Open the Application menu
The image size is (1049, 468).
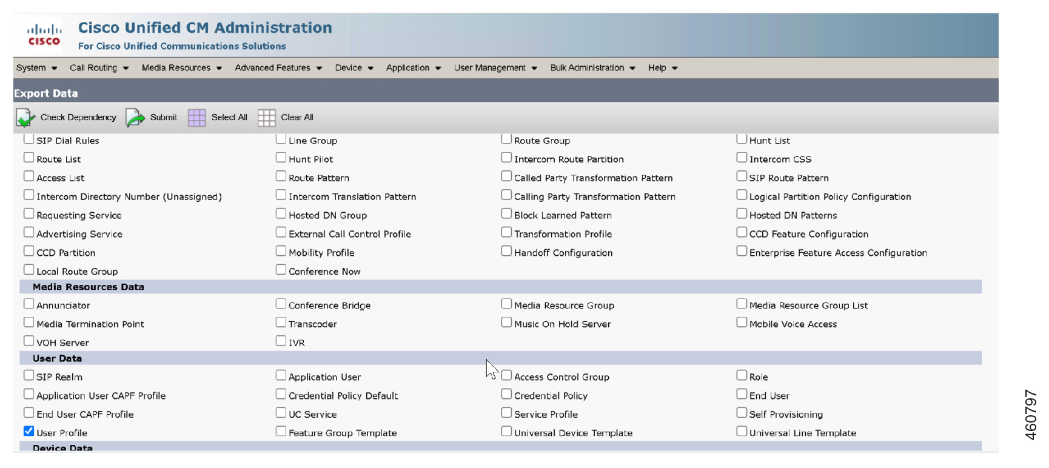coord(414,68)
